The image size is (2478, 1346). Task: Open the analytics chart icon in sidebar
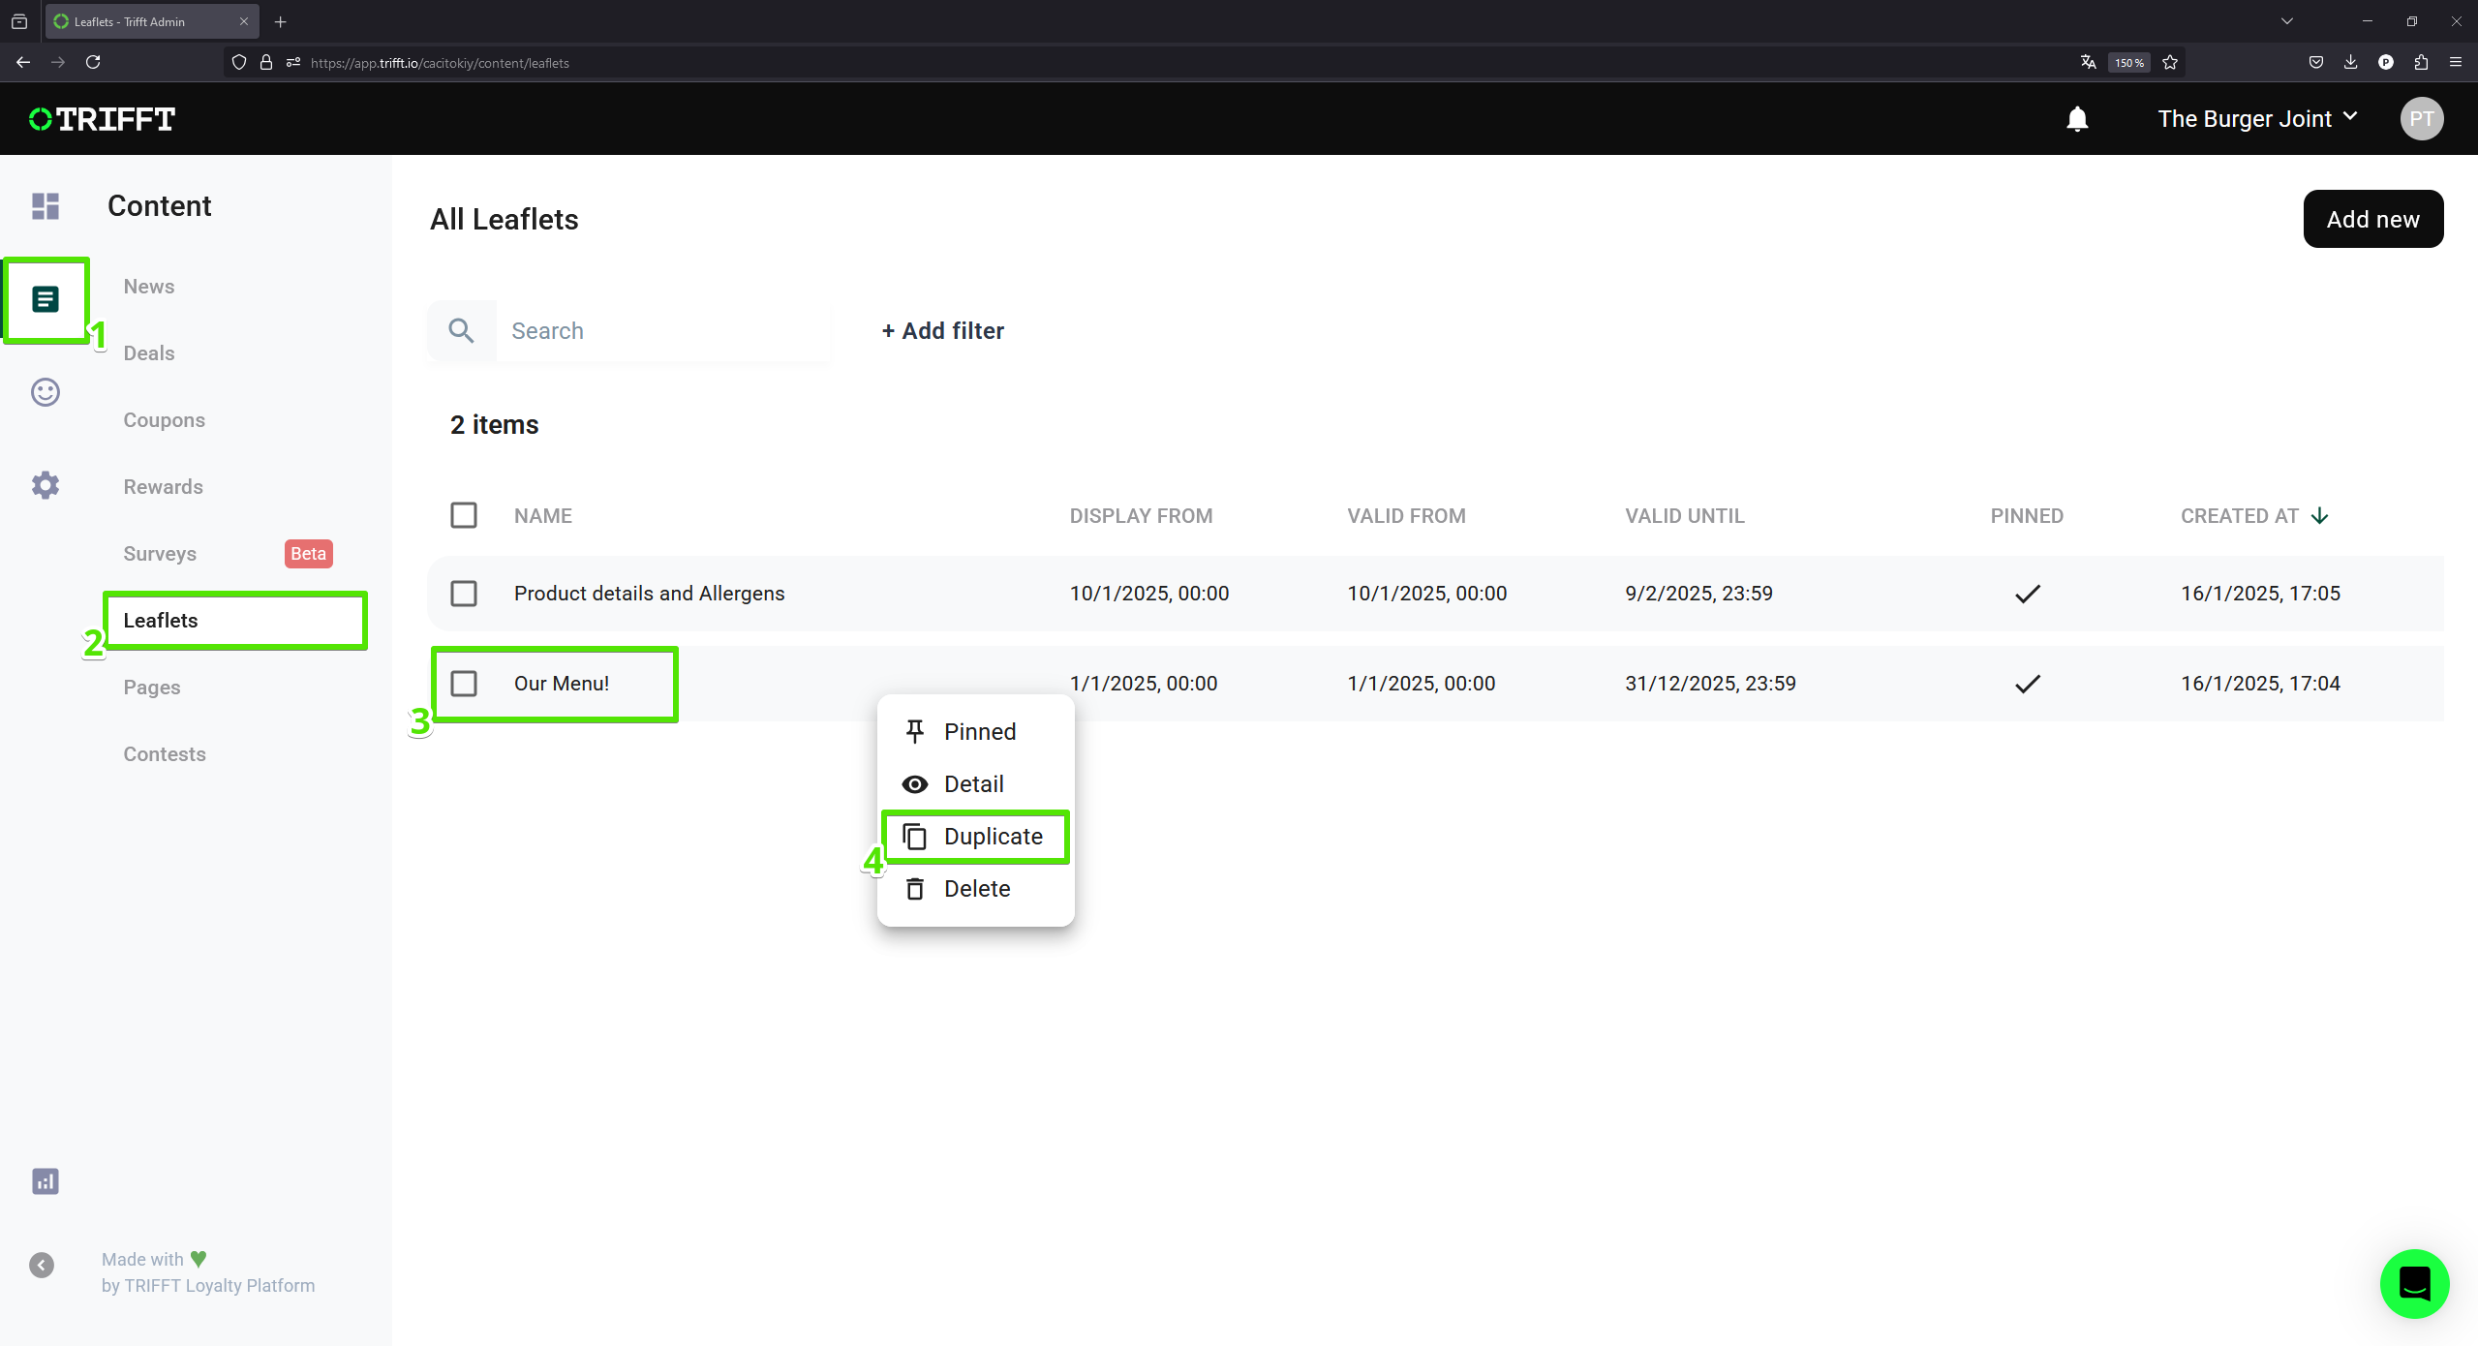coord(46,1181)
